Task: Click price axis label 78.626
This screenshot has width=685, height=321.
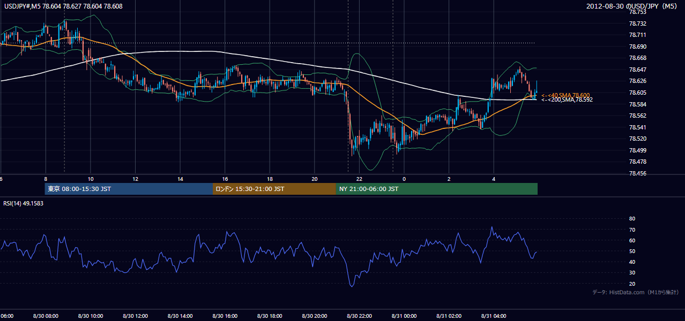Action: coord(637,81)
